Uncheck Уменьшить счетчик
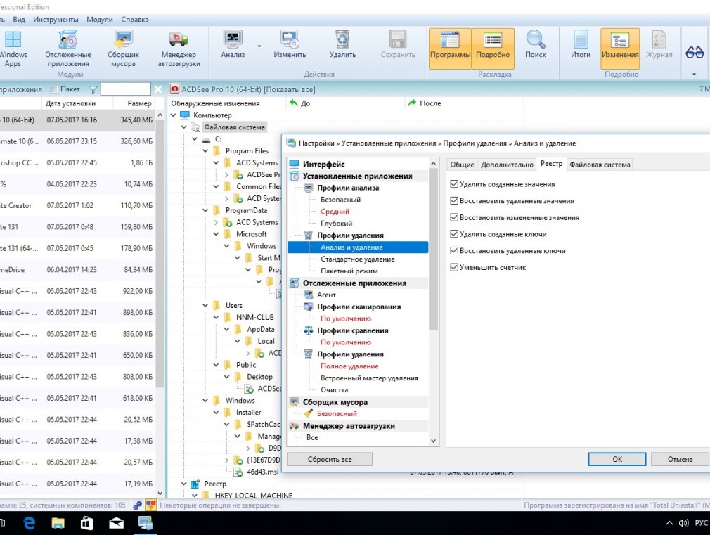The image size is (710, 535). [454, 267]
